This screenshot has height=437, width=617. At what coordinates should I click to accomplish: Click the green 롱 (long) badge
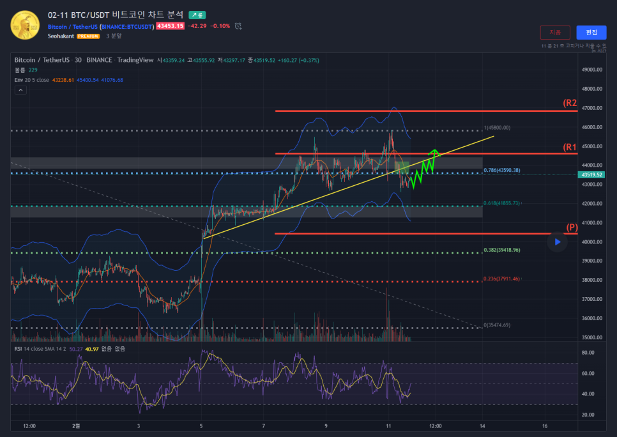click(197, 15)
